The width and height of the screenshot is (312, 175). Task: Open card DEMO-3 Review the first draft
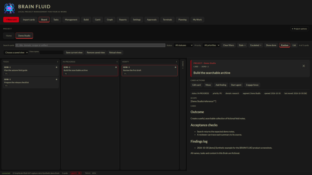click(x=150, y=70)
